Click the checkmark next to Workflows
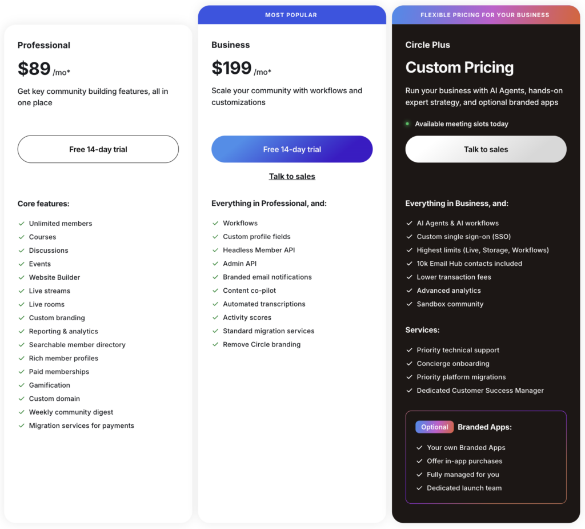Screen dimensions: 585x529 coord(216,223)
